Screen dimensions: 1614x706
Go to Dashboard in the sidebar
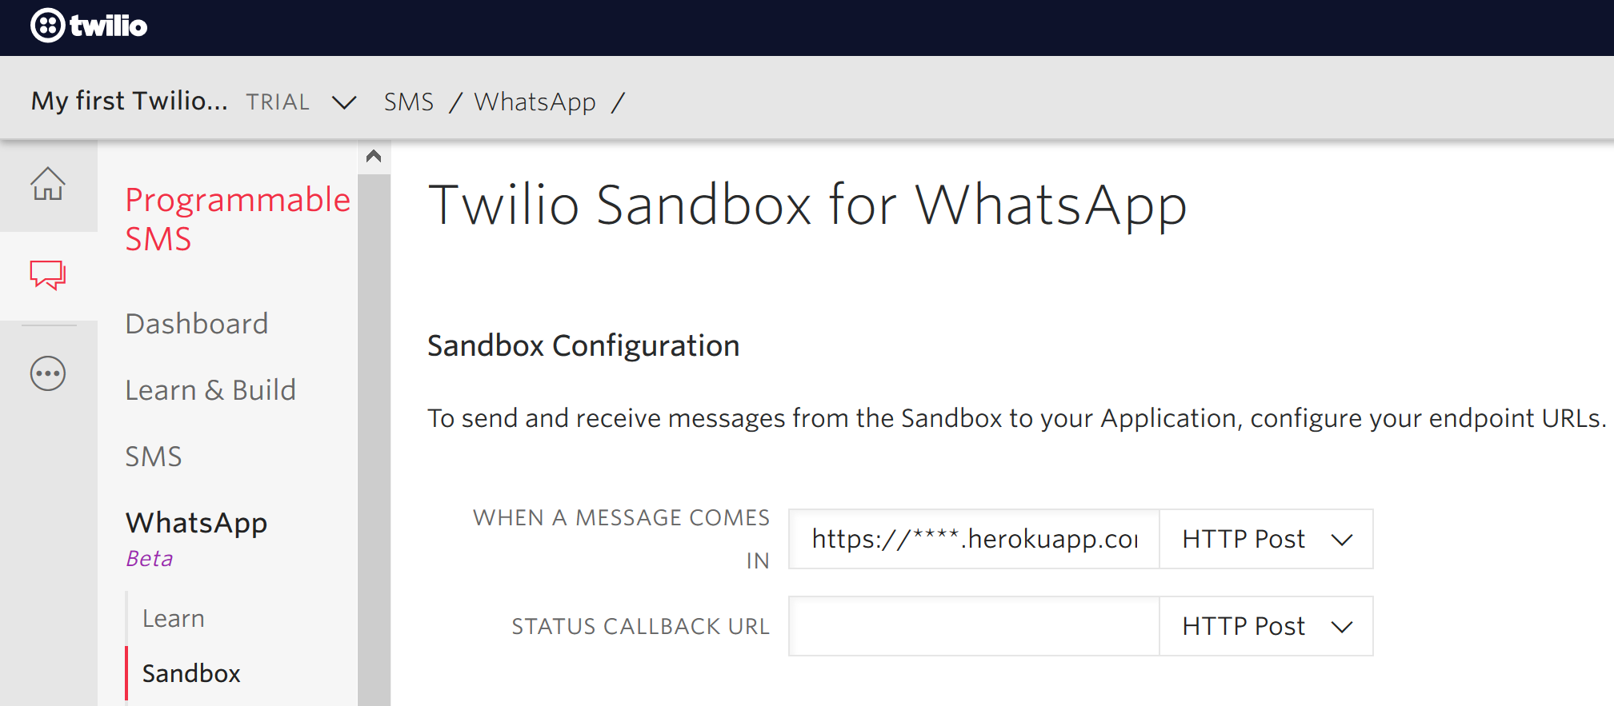pos(197,324)
